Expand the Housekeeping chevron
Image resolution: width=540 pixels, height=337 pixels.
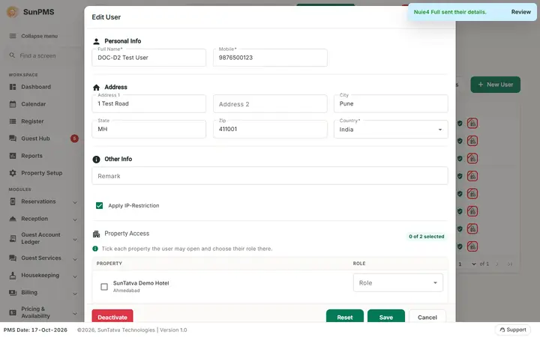75,276
